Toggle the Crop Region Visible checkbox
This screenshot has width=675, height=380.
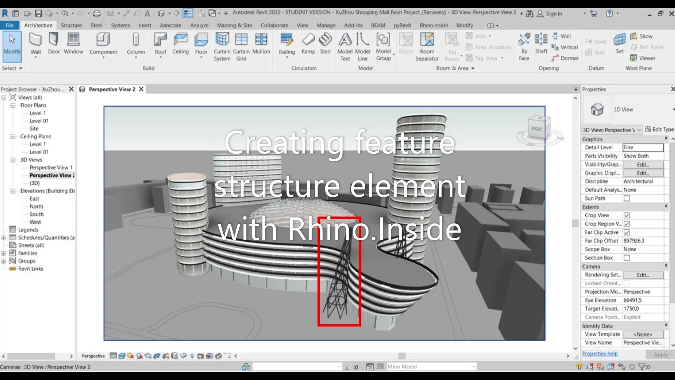click(x=626, y=224)
